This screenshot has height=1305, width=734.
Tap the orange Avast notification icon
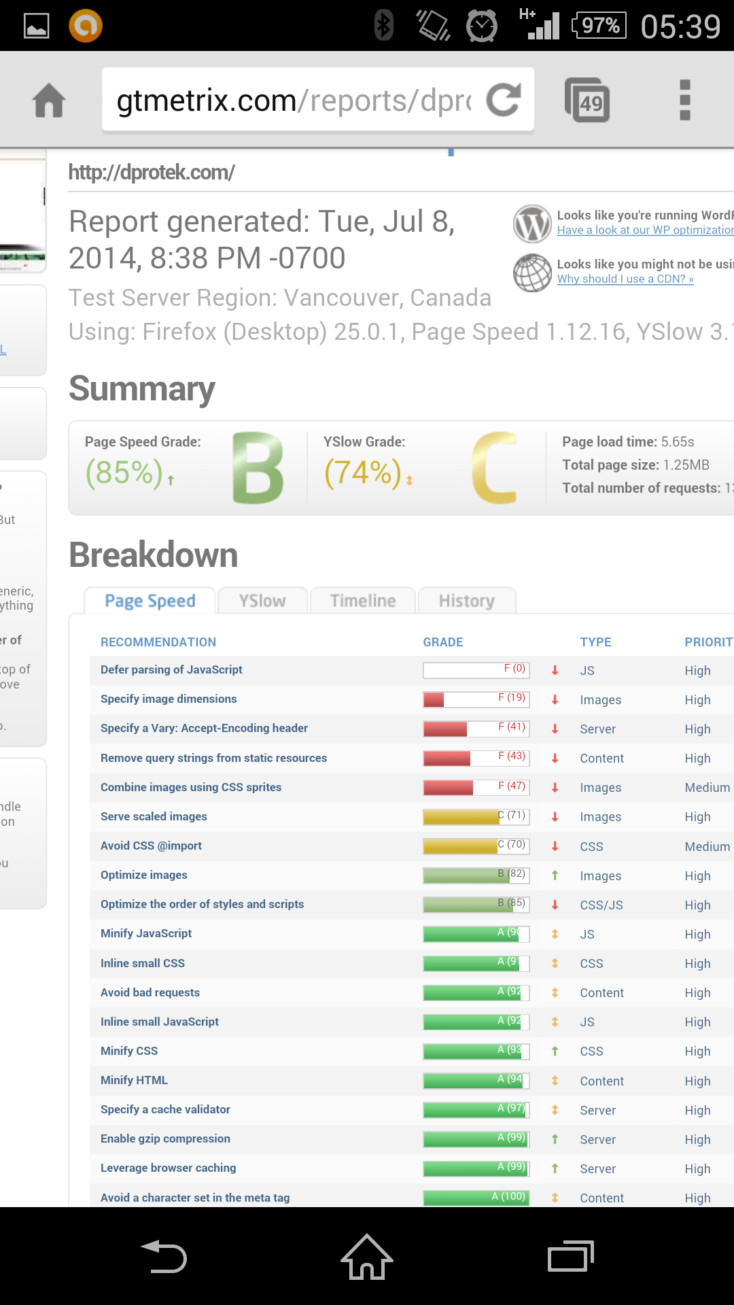tap(86, 26)
